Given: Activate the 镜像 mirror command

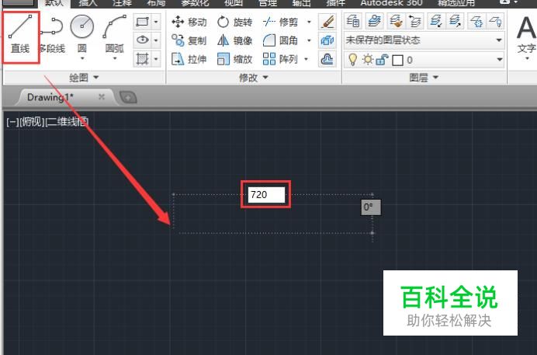Looking at the screenshot, I should [235, 40].
